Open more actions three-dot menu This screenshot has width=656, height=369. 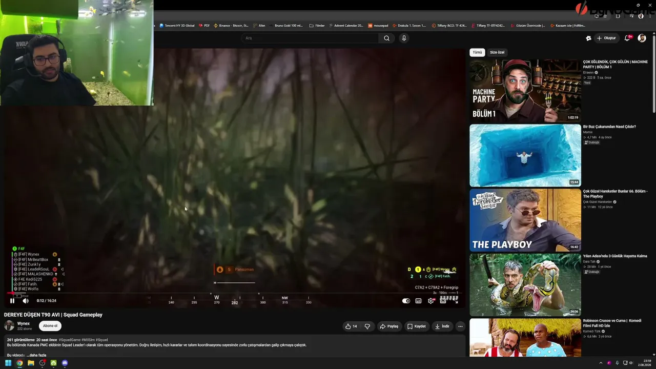(x=460, y=326)
